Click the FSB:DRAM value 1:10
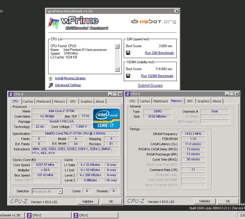 (x=193, y=139)
